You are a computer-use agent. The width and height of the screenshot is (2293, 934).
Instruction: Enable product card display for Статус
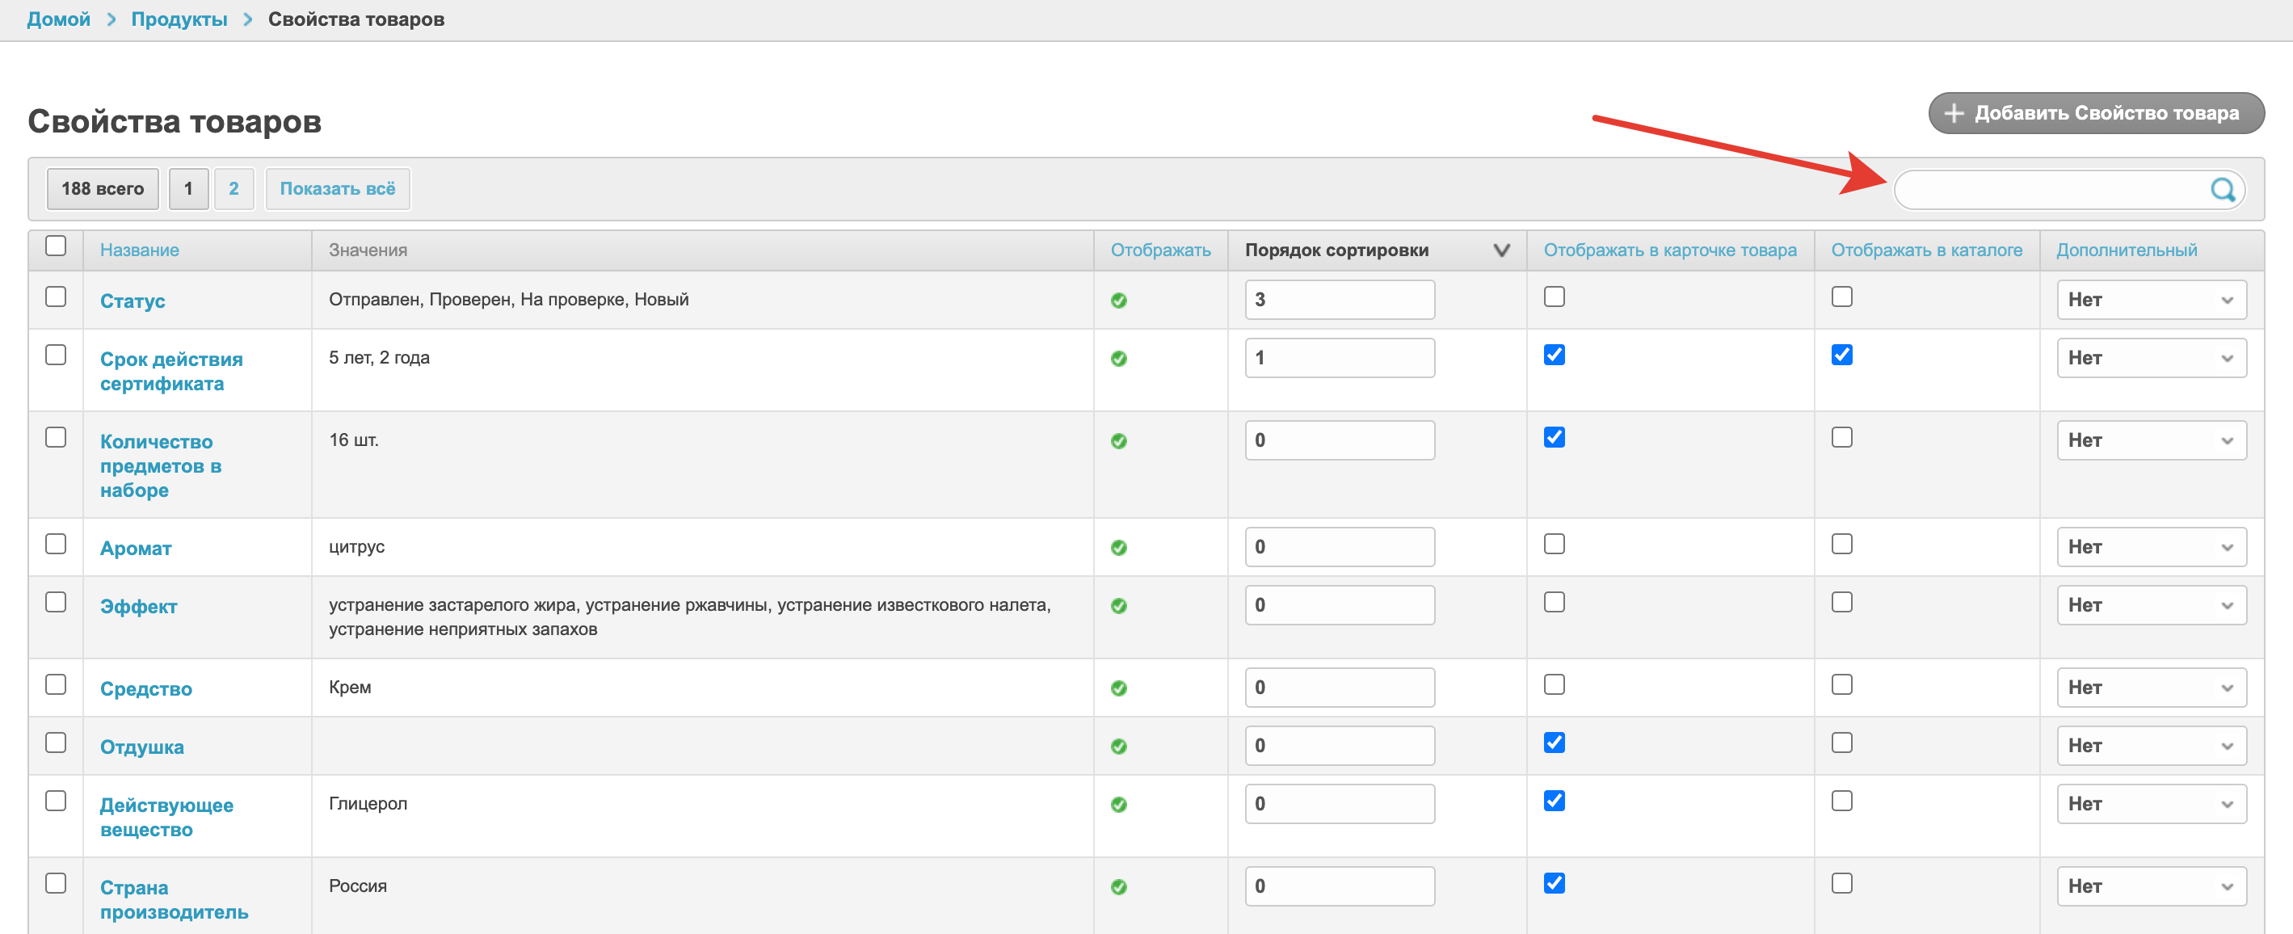click(1555, 297)
